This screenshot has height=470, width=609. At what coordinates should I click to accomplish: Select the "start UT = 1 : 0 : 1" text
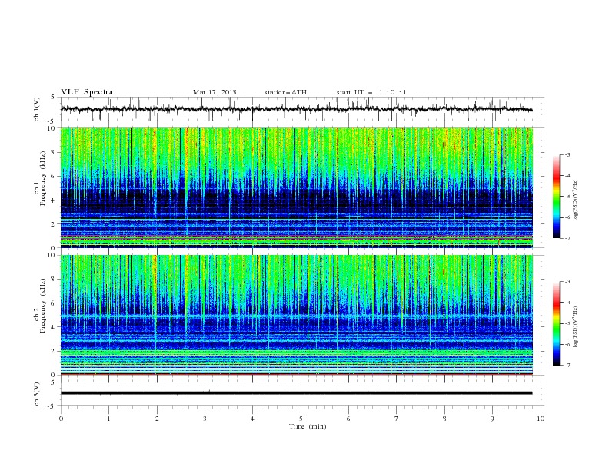click(371, 92)
